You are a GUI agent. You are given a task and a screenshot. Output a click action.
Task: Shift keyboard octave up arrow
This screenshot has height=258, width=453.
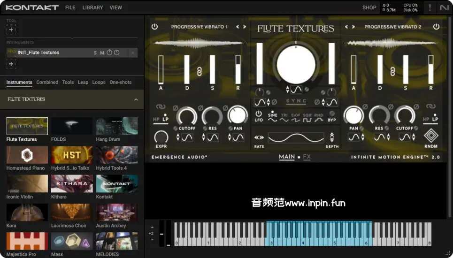coord(152,228)
